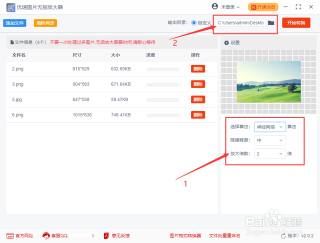Add files with 添加文件 button
Viewport: 320px width, 243px height.
(14, 23)
